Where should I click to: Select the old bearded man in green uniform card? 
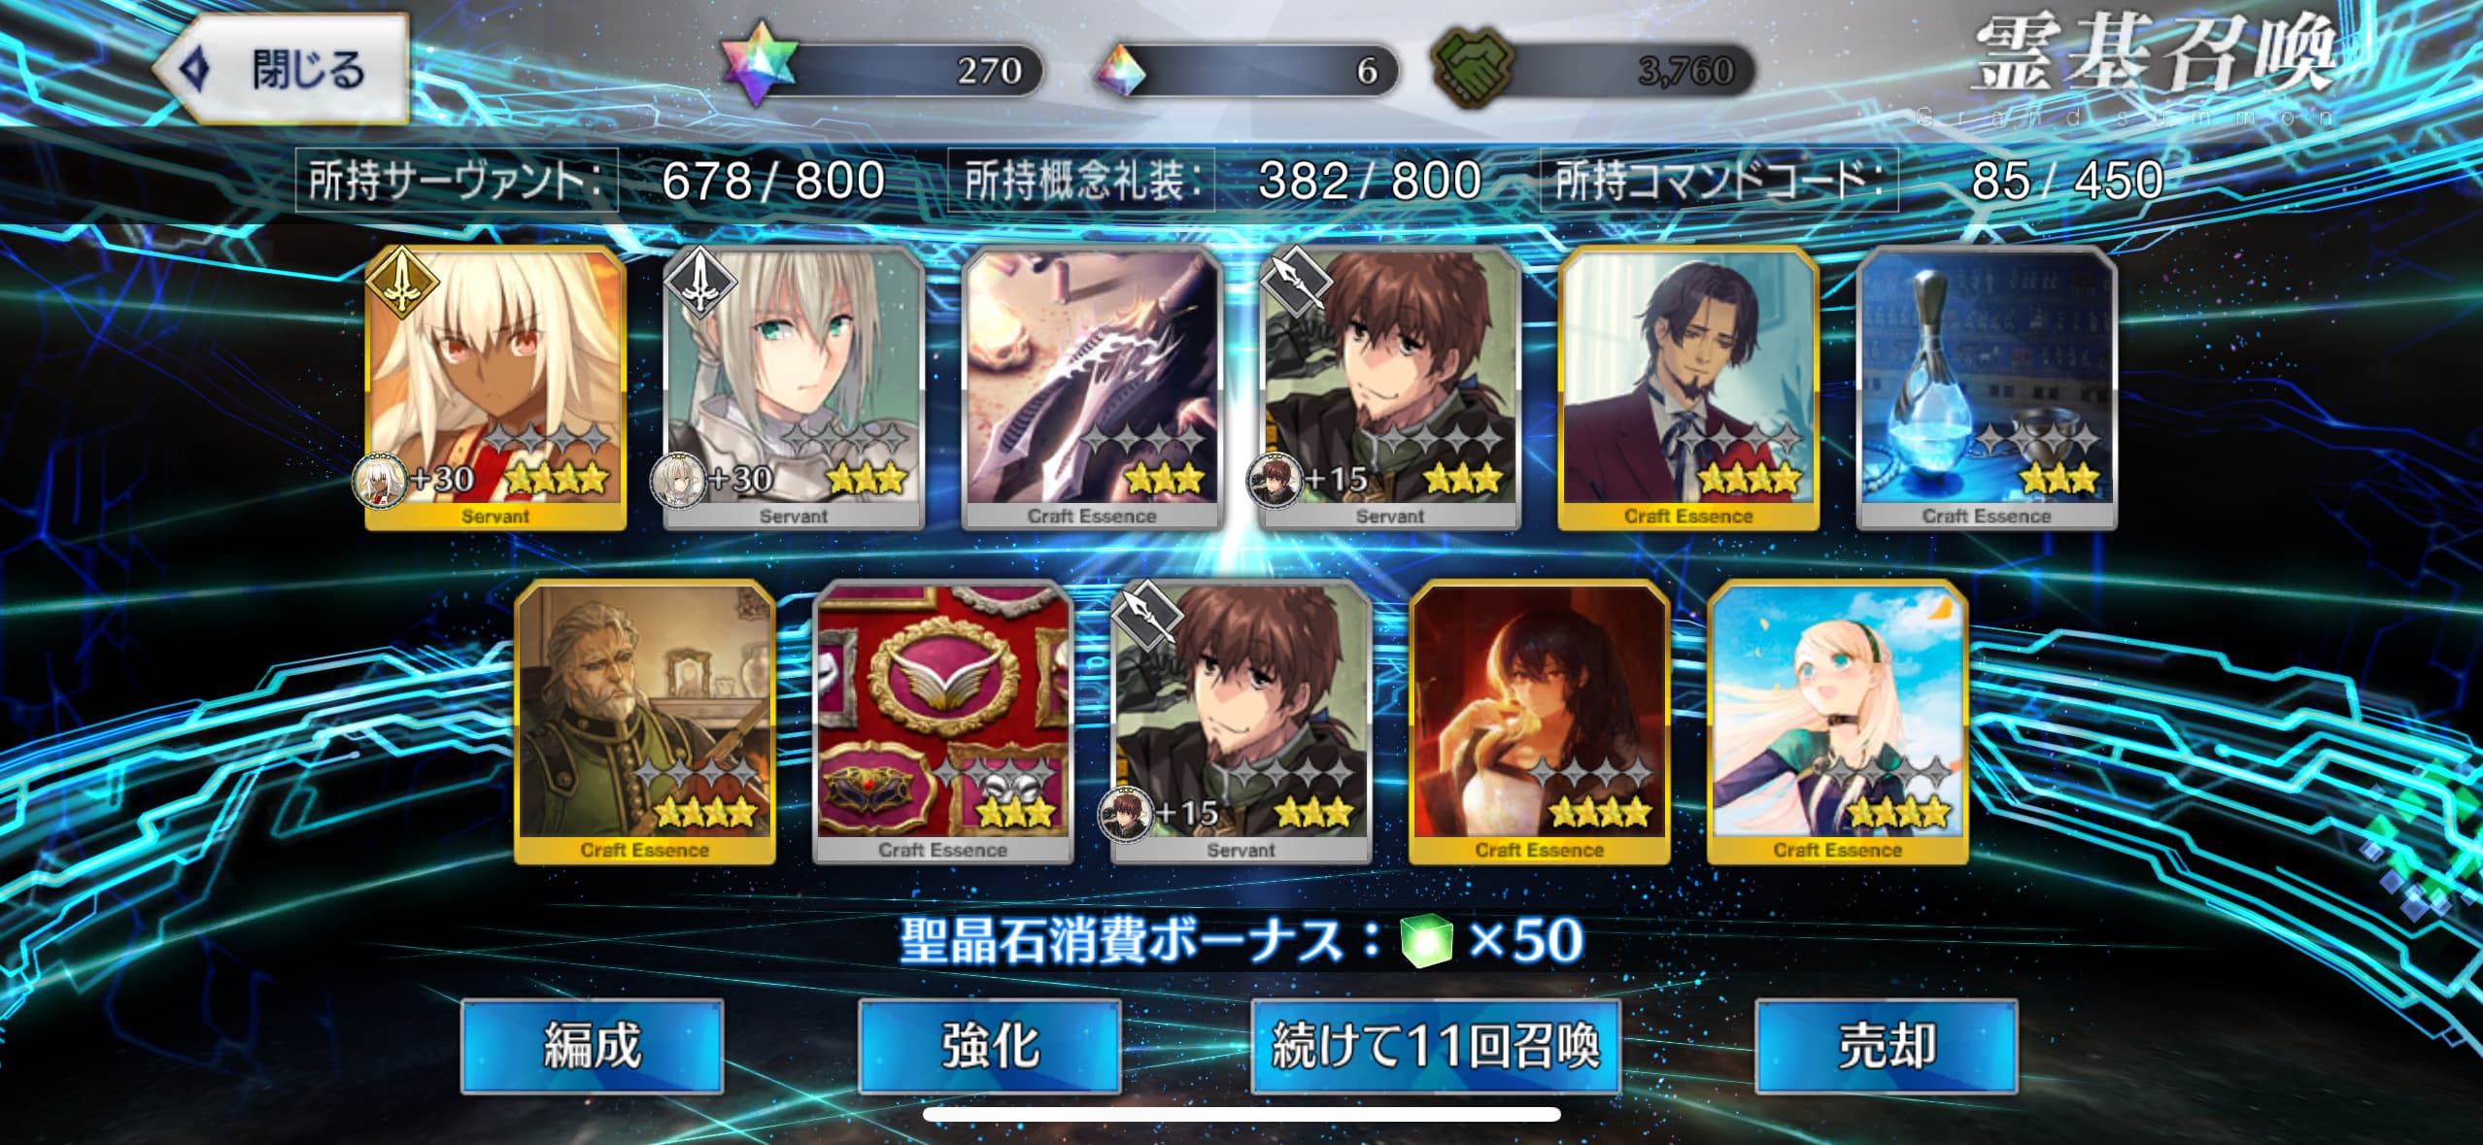[x=644, y=723]
